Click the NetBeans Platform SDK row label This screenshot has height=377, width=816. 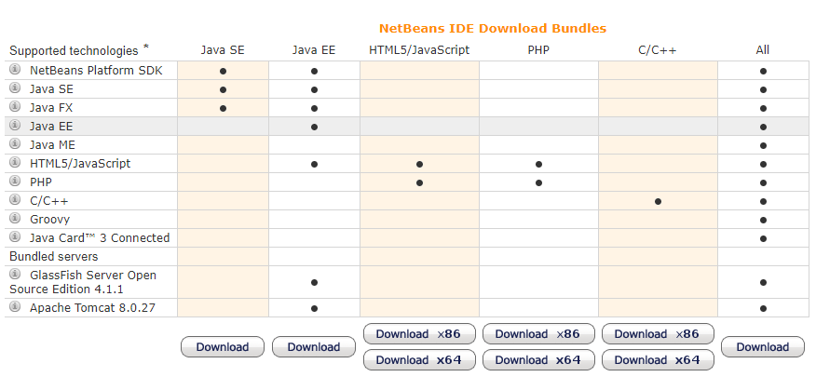[x=96, y=70]
